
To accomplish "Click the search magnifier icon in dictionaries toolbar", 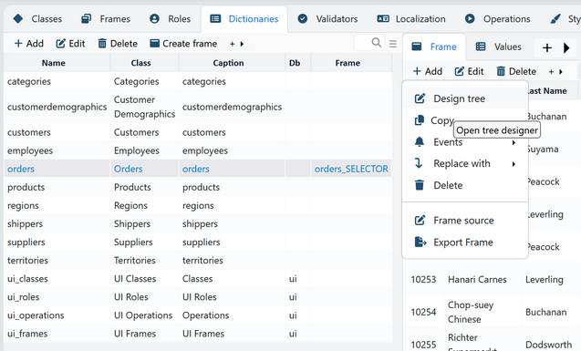I will tap(376, 43).
